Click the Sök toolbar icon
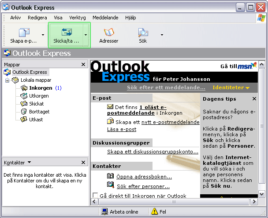This screenshot has width=268, height=218. click(x=143, y=32)
